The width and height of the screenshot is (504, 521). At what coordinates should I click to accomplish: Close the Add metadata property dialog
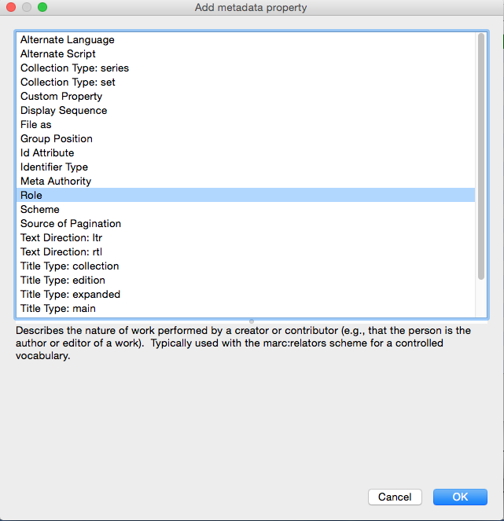coord(12,7)
